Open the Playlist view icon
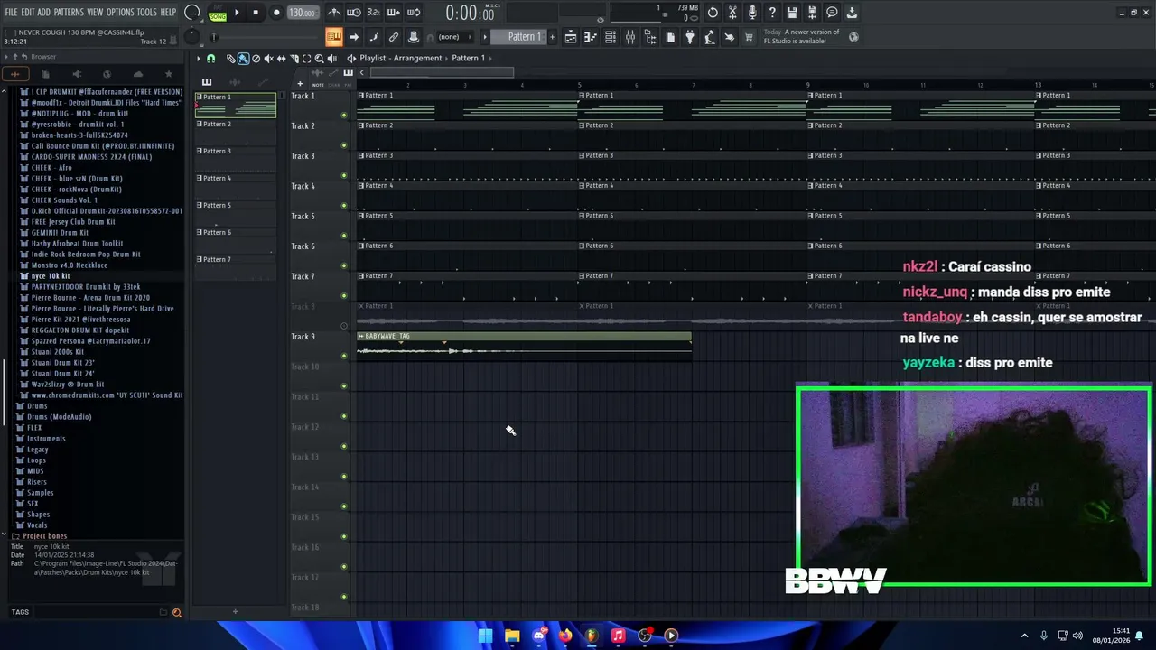This screenshot has height=650, width=1156. pyautogui.click(x=571, y=37)
